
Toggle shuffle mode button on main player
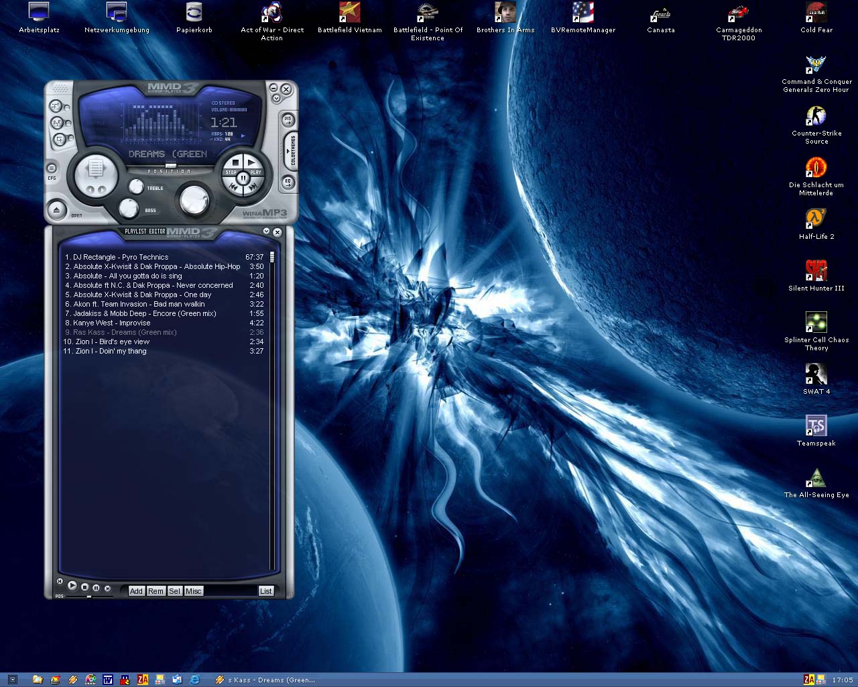(x=56, y=106)
